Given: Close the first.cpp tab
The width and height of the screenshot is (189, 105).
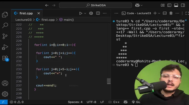Looking at the screenshot, I should tap(39, 13).
